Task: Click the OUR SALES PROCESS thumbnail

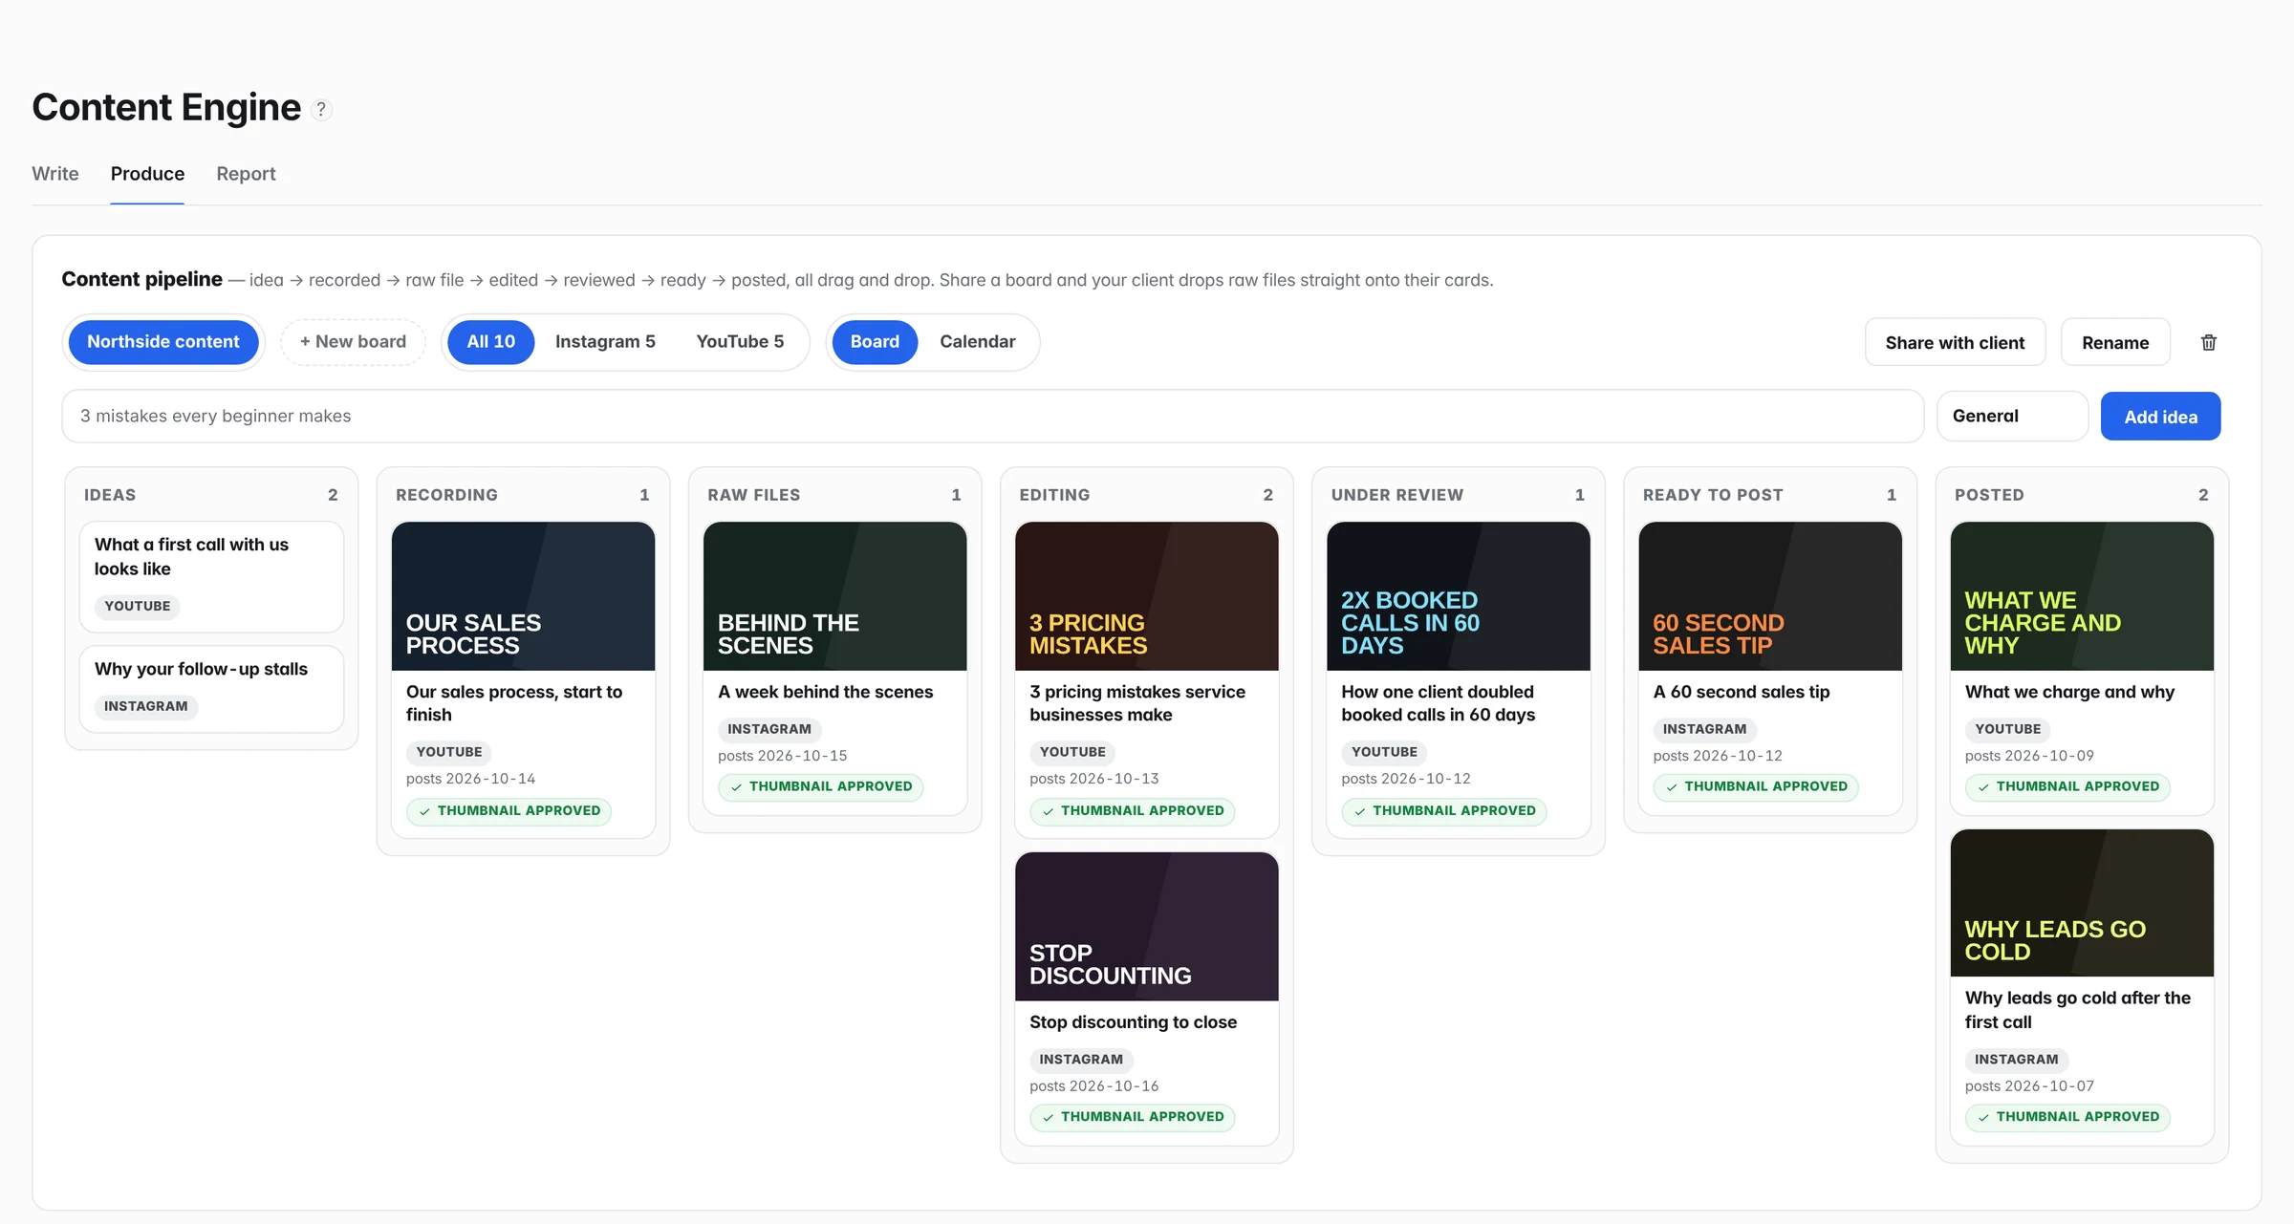Action: [523, 596]
